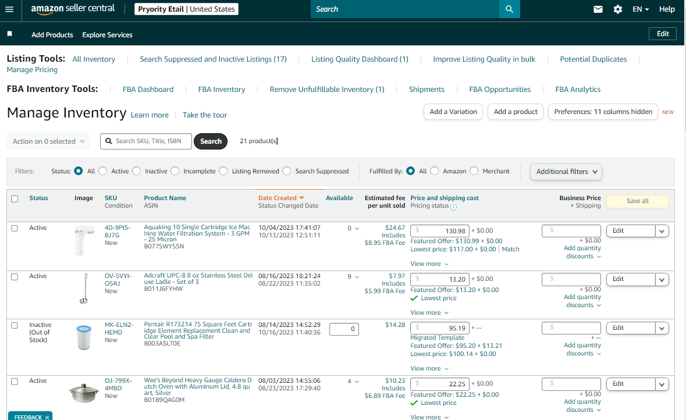Open Shipments tool
The width and height of the screenshot is (686, 420).
click(x=426, y=89)
